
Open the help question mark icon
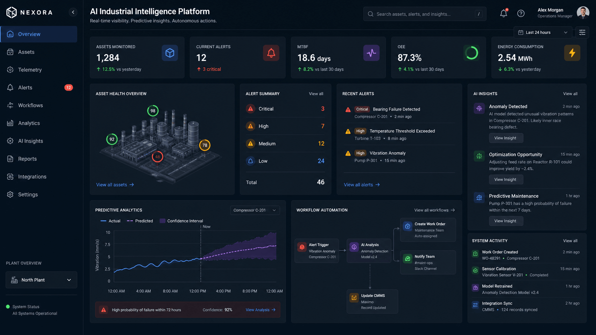(521, 14)
